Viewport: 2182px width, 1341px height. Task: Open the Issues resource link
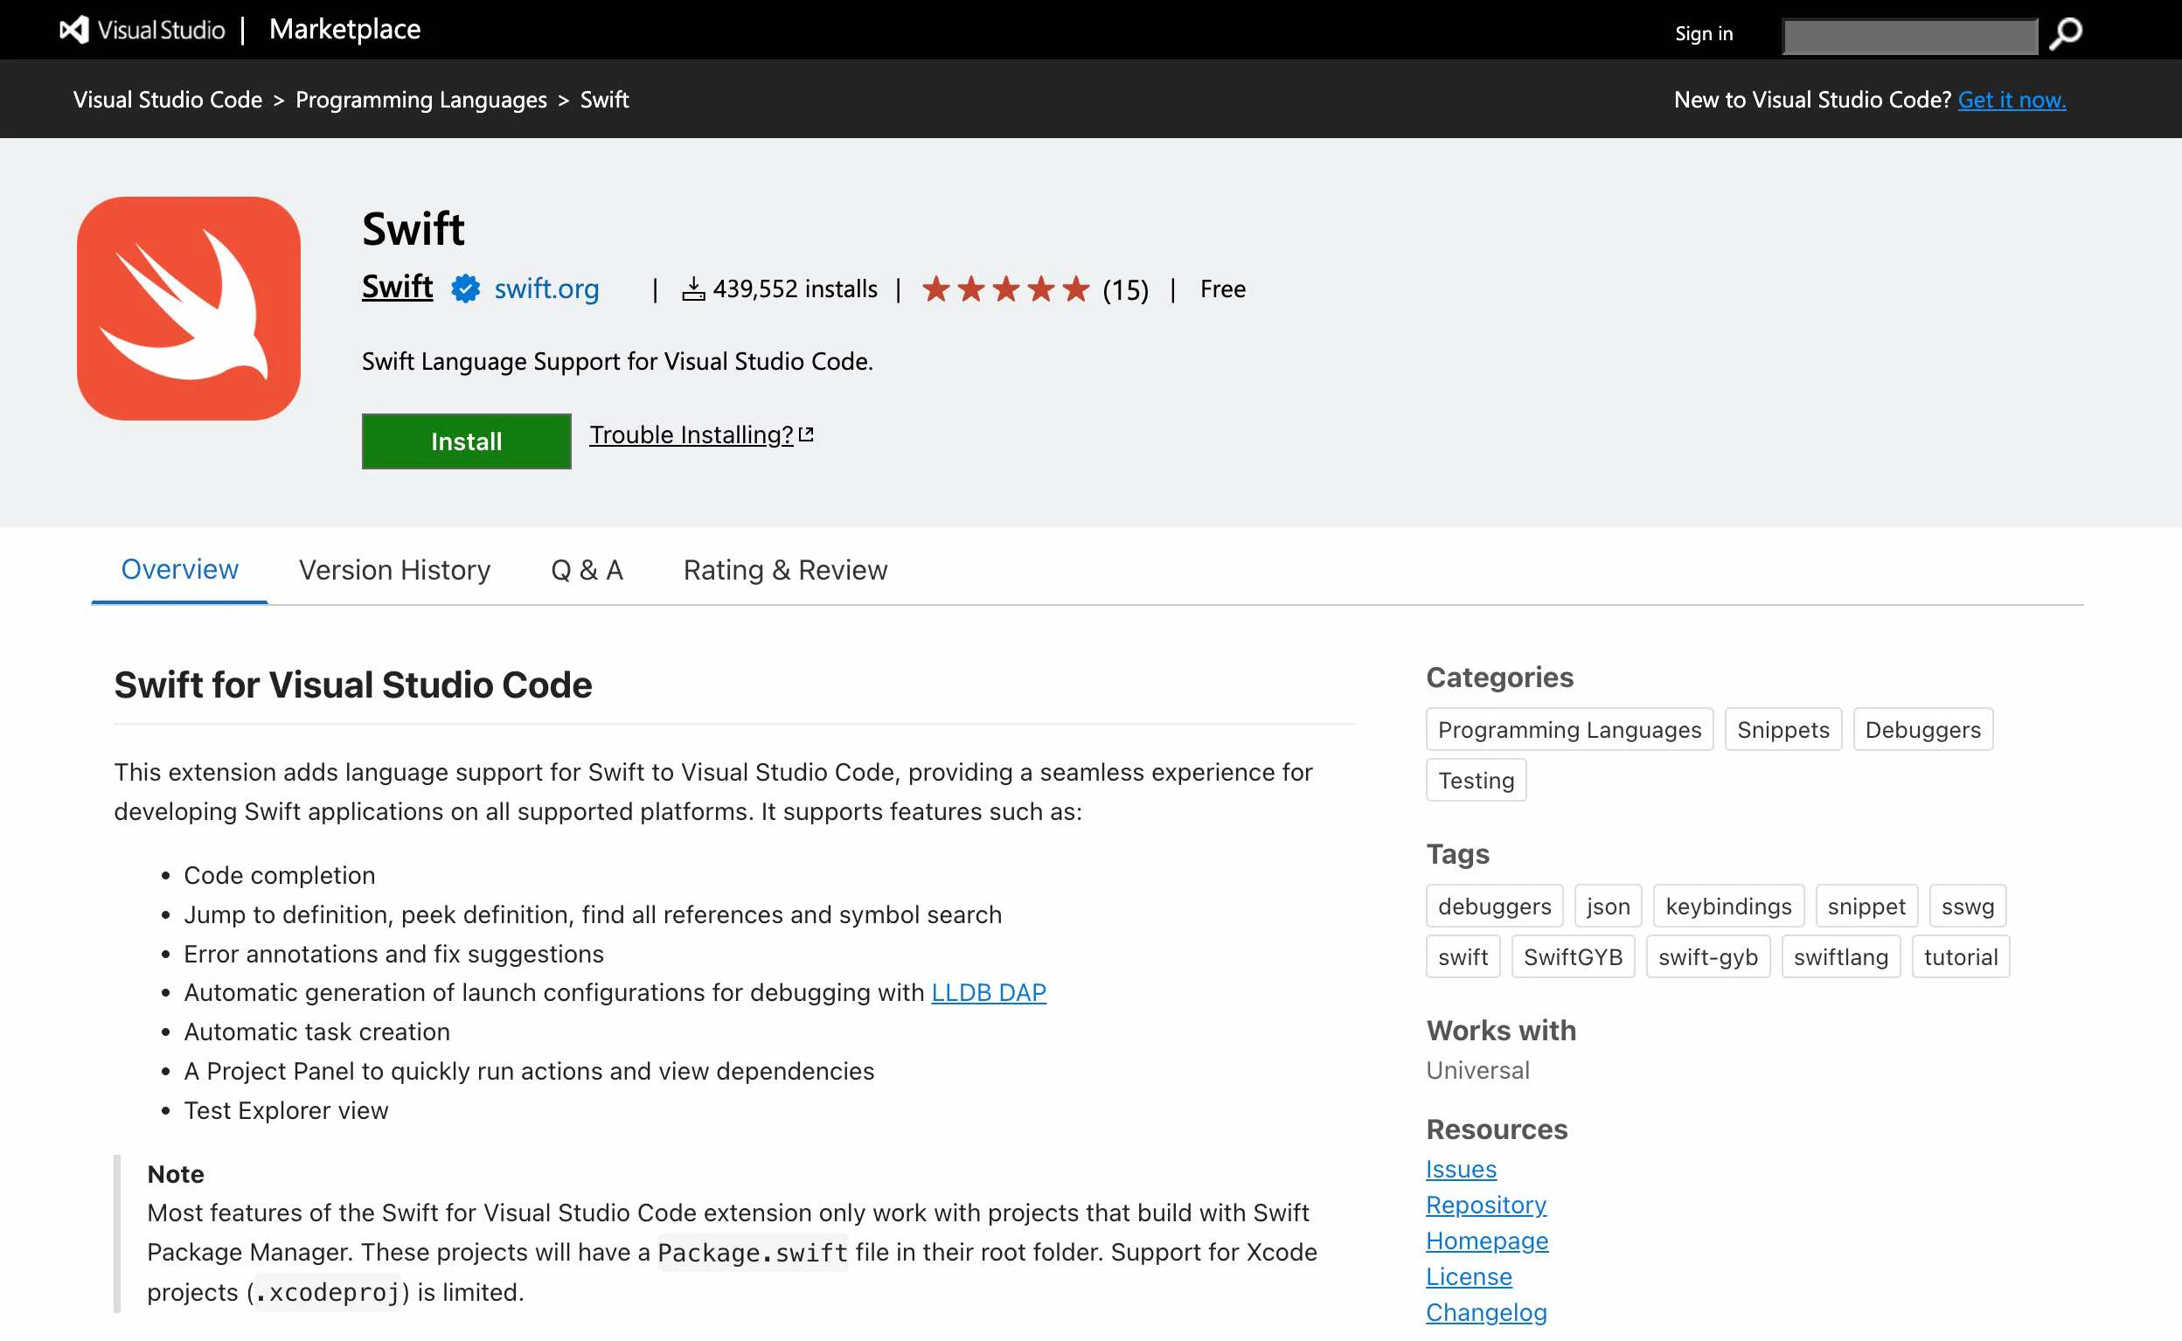(1461, 1169)
